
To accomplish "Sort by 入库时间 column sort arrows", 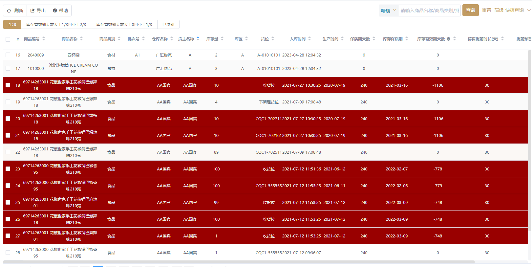I will tap(309, 39).
